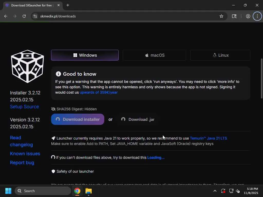
Task: Click the Version 3.2.12 text
Action: pyautogui.click(x=25, y=120)
